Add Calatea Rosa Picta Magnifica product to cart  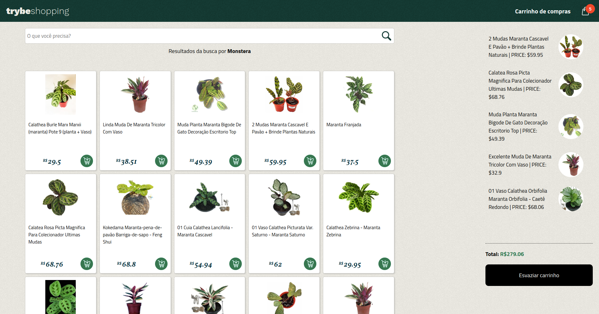(x=87, y=264)
